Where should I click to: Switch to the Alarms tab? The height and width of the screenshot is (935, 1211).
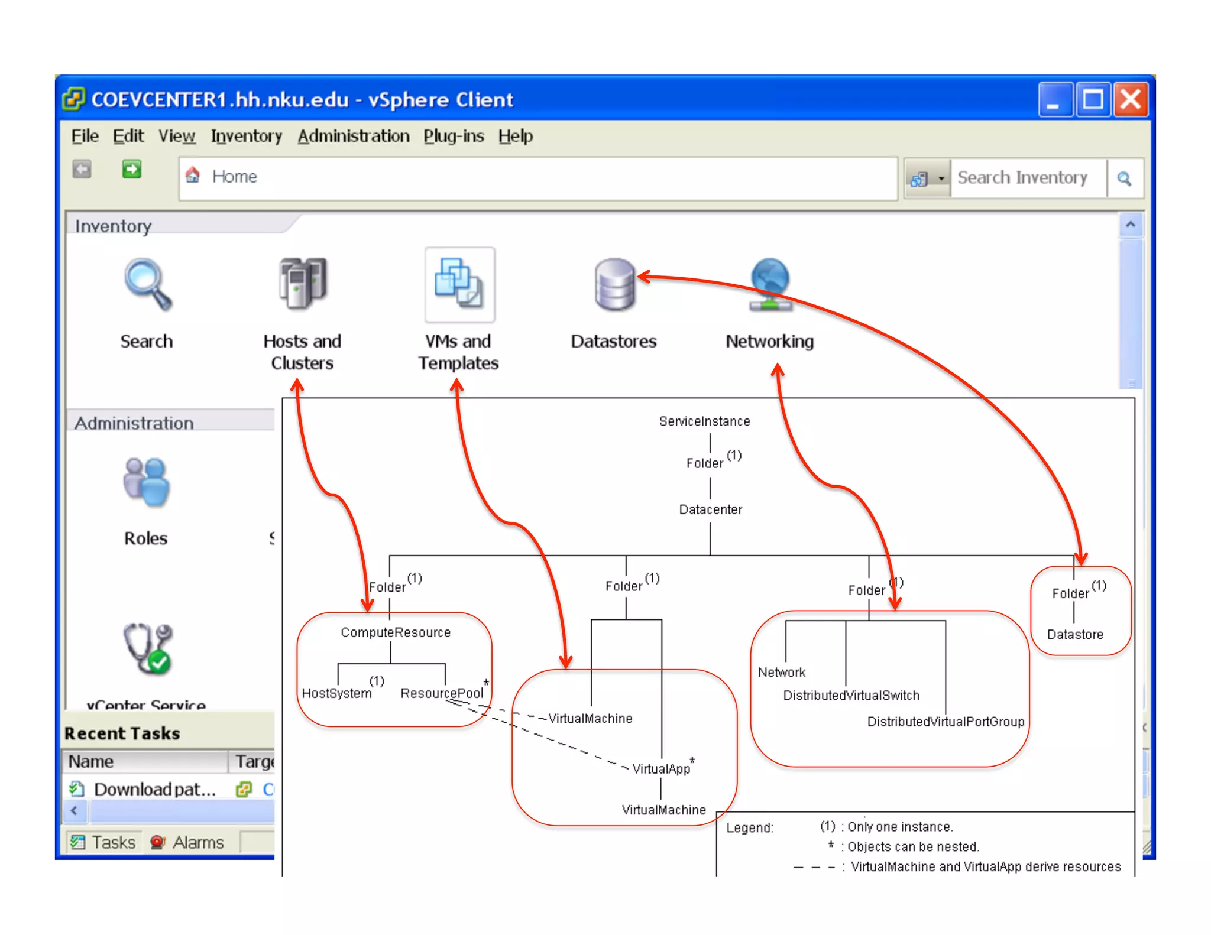click(x=187, y=842)
